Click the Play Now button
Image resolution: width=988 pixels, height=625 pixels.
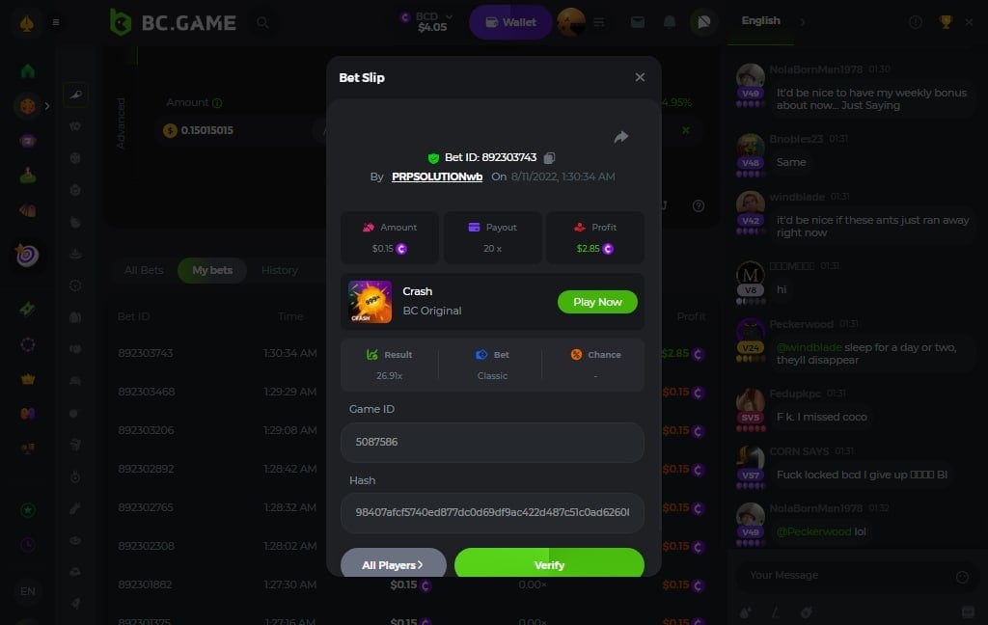click(x=597, y=302)
